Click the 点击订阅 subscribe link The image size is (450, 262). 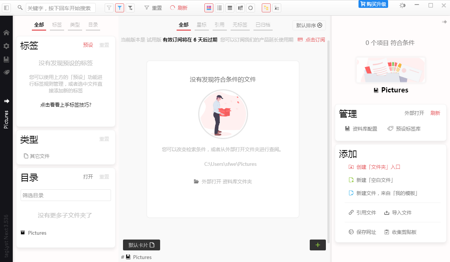pyautogui.click(x=311, y=40)
